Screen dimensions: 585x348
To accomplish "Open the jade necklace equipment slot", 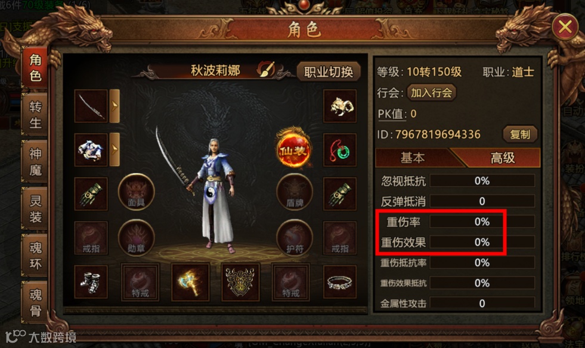I will pyautogui.click(x=339, y=150).
